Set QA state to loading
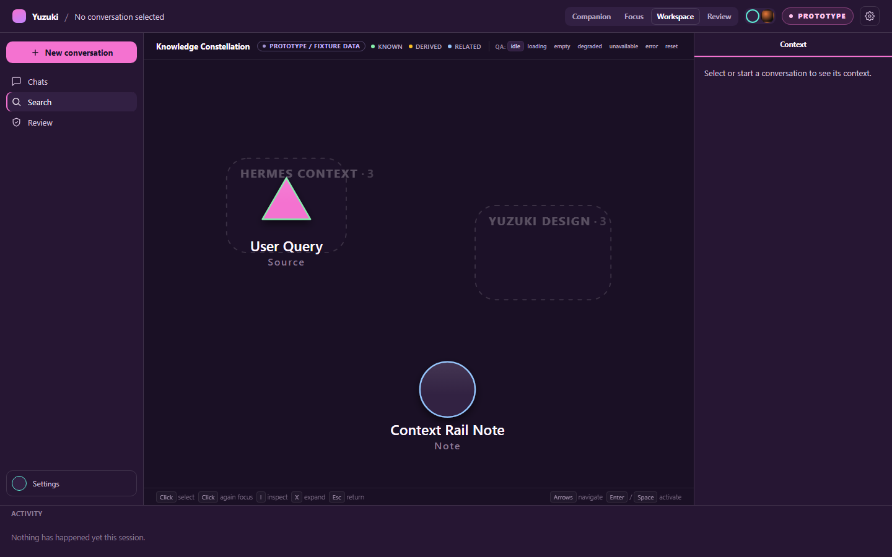 [x=537, y=46]
